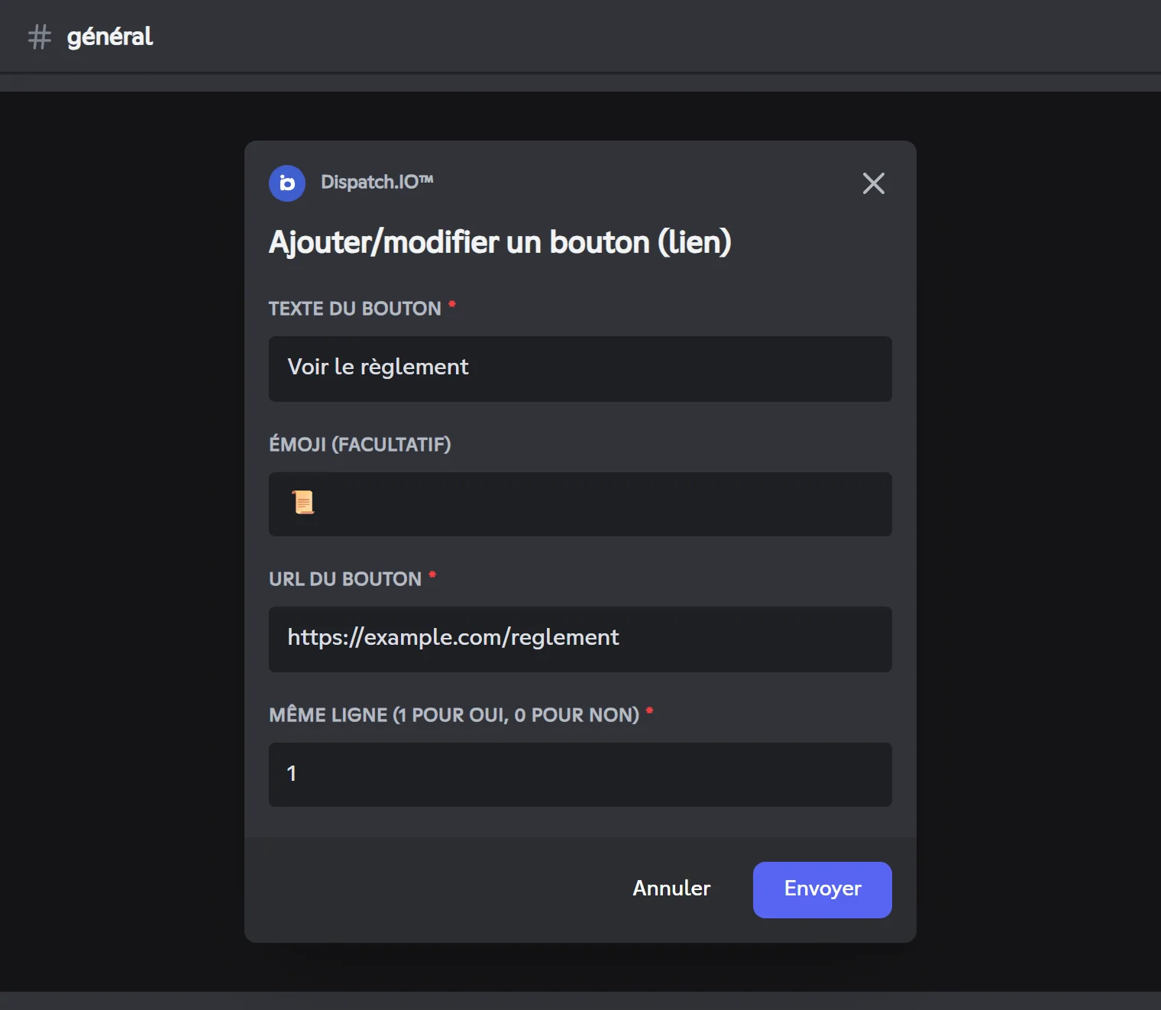Close the modal with the X icon
This screenshot has width=1161, height=1010.
pos(873,183)
